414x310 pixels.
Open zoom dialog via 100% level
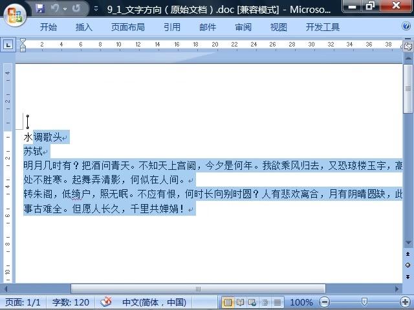point(301,302)
